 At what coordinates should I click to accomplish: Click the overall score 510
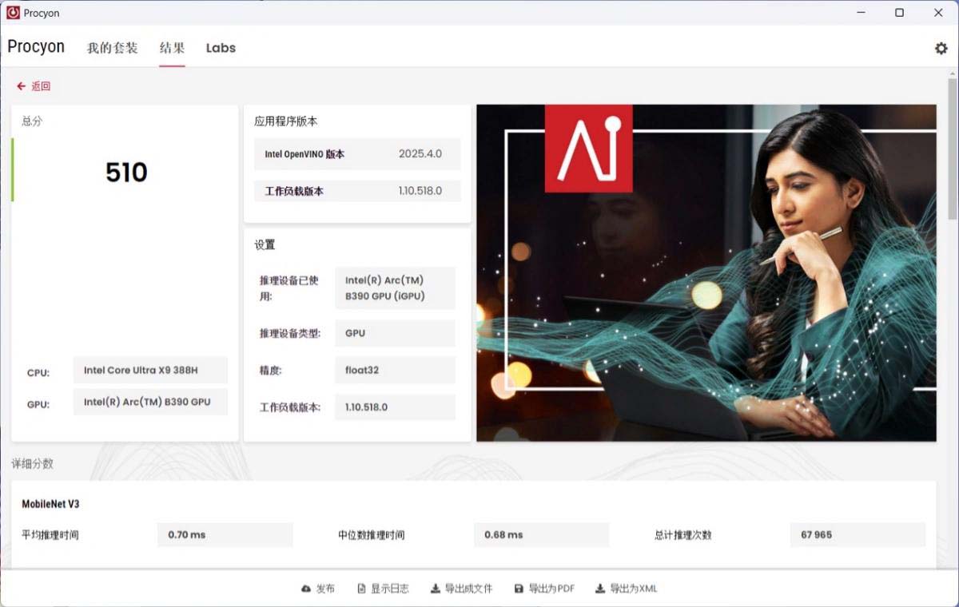click(126, 173)
